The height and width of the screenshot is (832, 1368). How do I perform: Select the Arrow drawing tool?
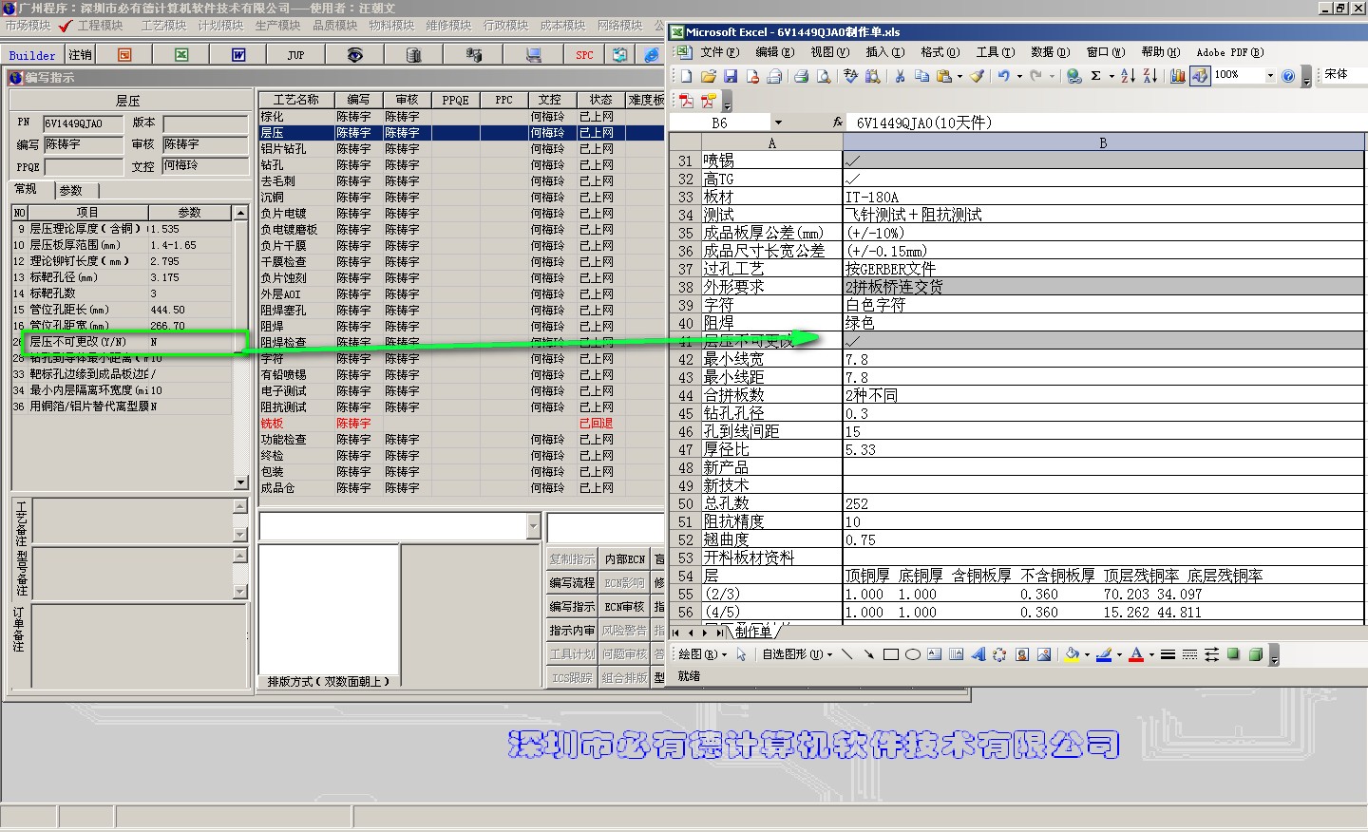click(x=868, y=654)
